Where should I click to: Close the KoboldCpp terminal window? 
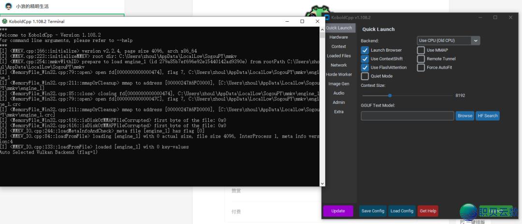click(317, 21)
